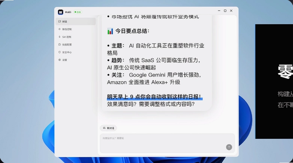Open the 安全中心 sidebar item
The height and width of the screenshot is (163, 293).
click(x=76, y=52)
